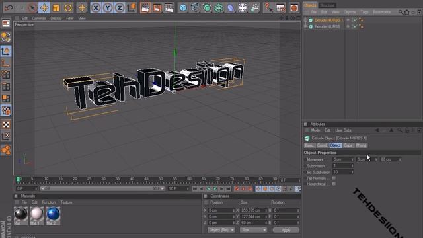Open the deformer objects icon
The height and width of the screenshot is (238, 423).
pyautogui.click(x=231, y=8)
